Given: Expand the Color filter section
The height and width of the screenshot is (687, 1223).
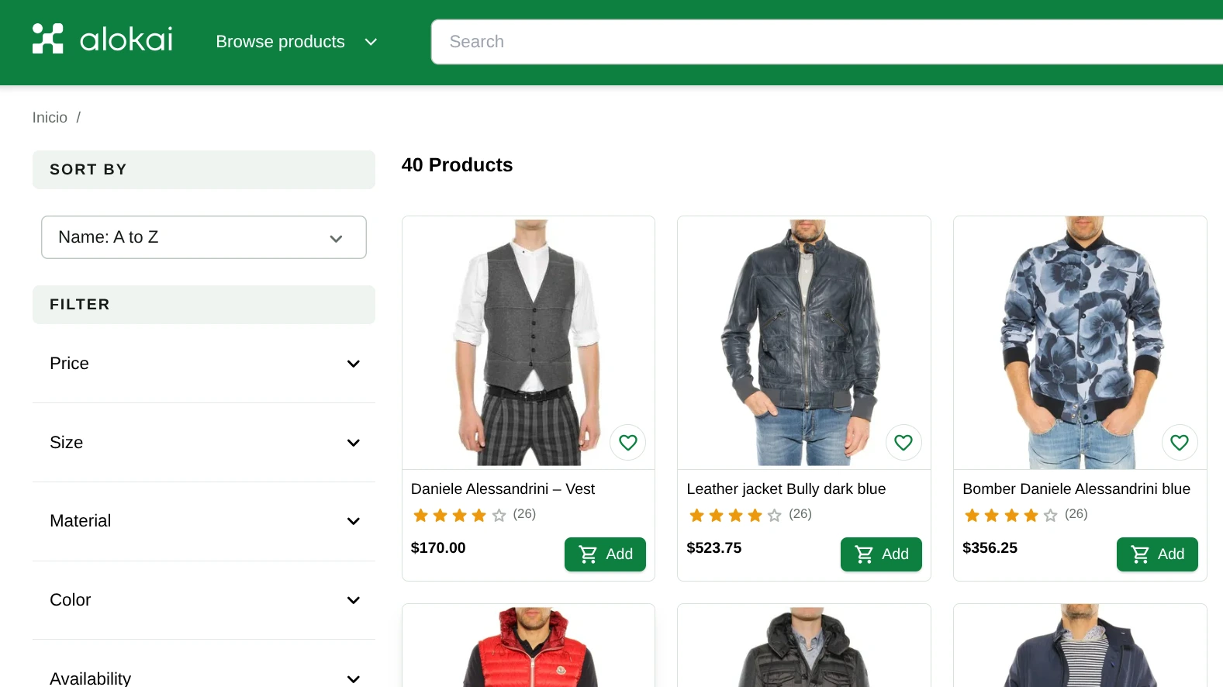Looking at the screenshot, I should (203, 600).
